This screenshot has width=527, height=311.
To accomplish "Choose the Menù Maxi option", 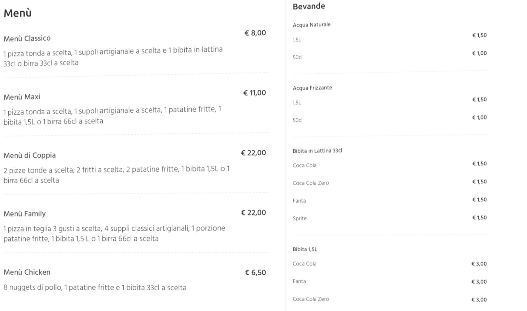I will 22,97.
